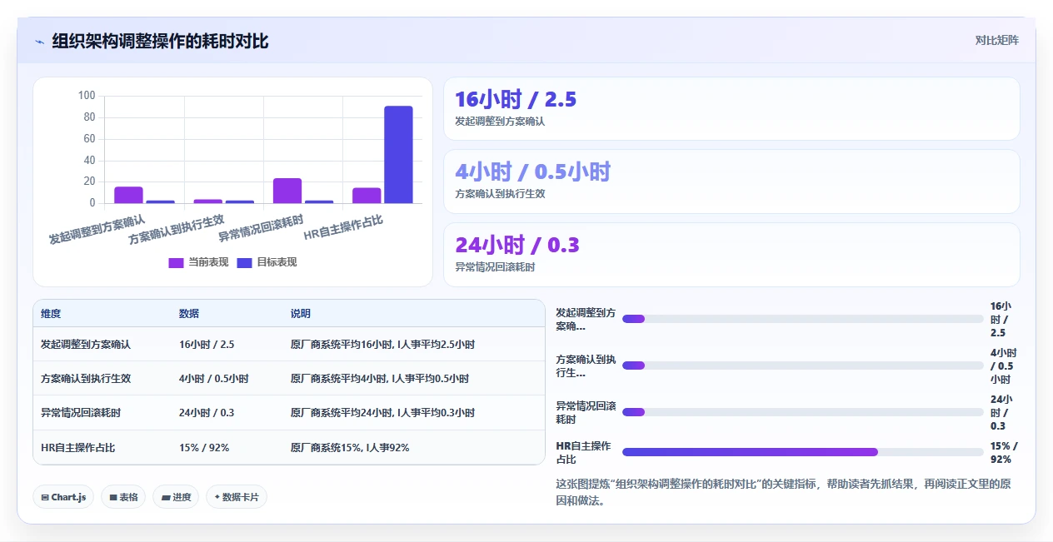Image resolution: width=1053 pixels, height=542 pixels.
Task: Select the 进度 tag chip
Action: point(176,497)
